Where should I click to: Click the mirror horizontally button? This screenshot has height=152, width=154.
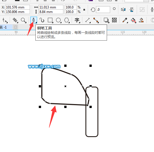(123, 10)
